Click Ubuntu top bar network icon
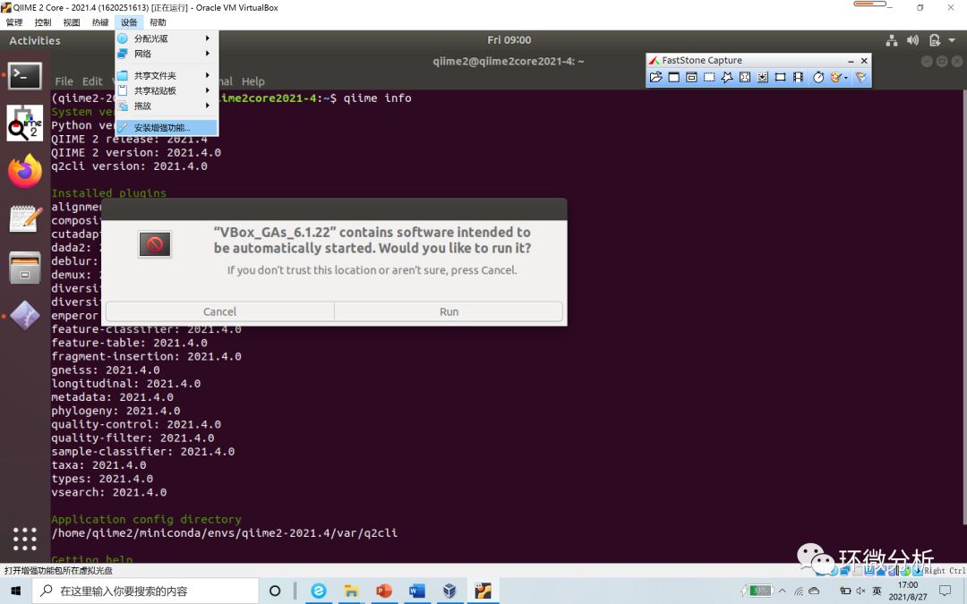The height and width of the screenshot is (604, 967). coord(892,40)
